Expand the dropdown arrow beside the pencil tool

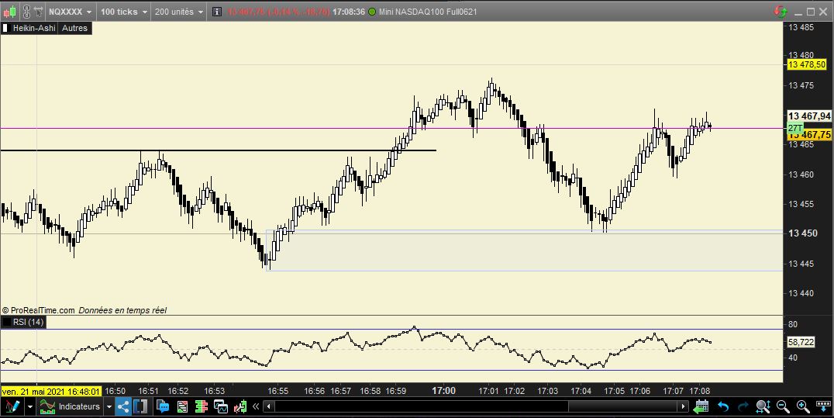pos(29,407)
